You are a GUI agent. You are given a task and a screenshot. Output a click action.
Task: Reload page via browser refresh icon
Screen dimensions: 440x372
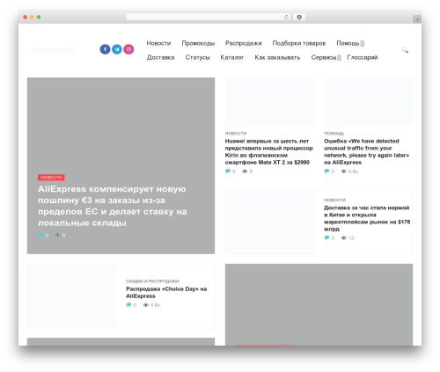point(286,17)
